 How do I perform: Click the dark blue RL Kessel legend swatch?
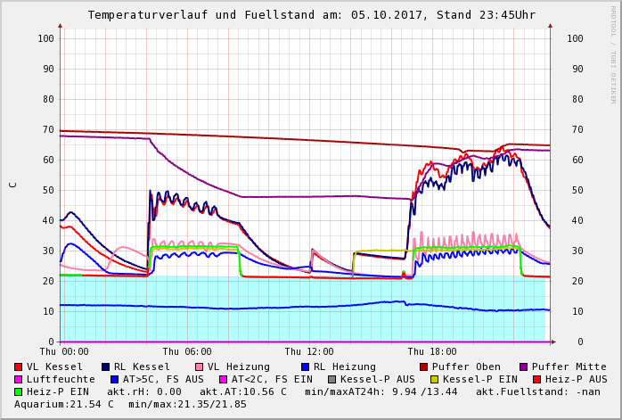[106, 366]
